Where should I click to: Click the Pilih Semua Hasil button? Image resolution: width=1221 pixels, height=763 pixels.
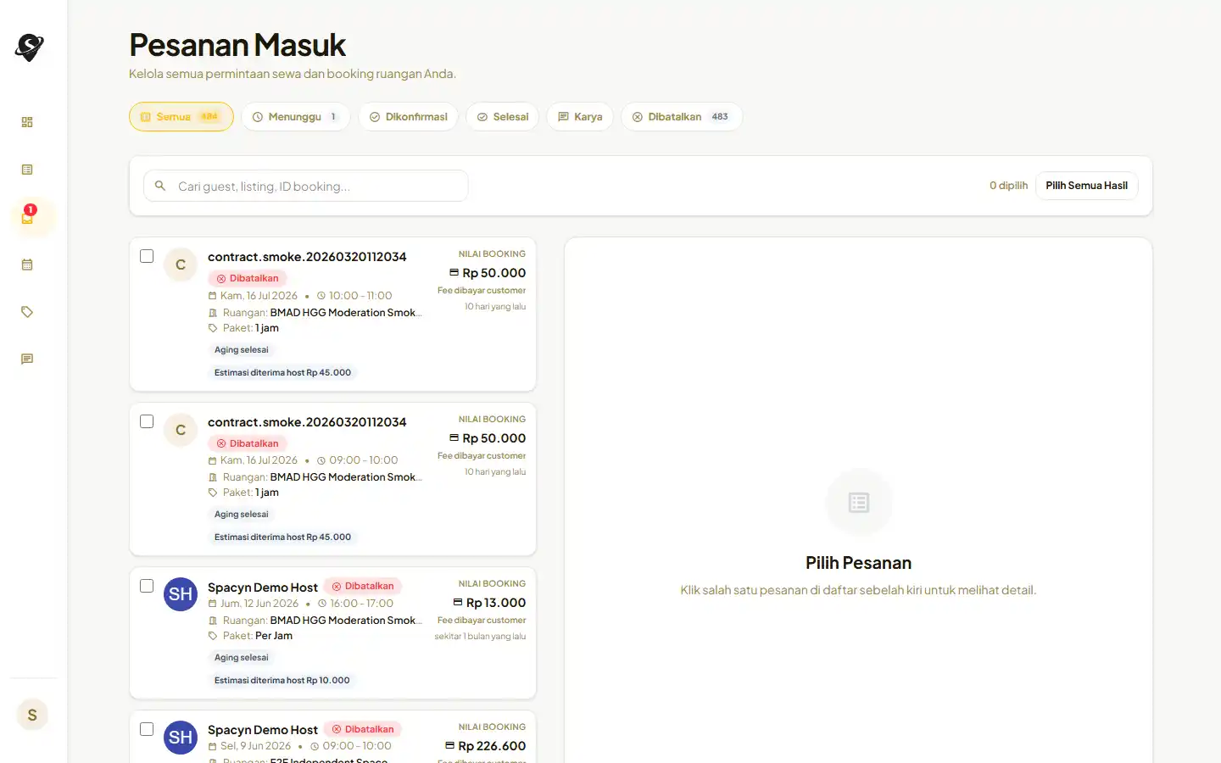coord(1086,186)
